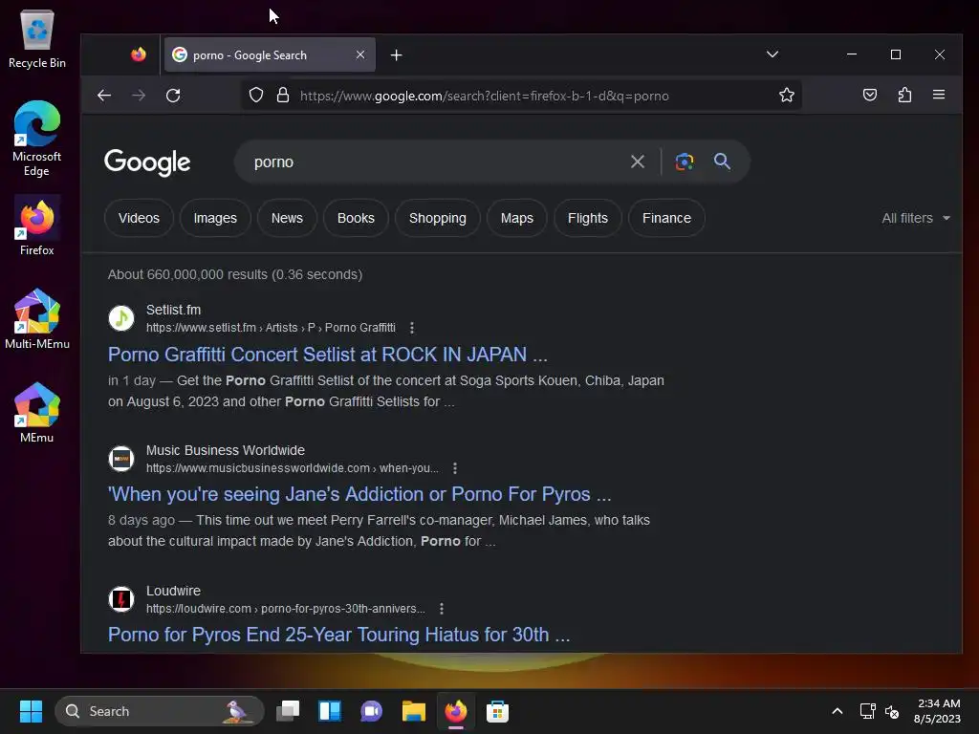Viewport: 979px width, 734px height.
Task: Open Widgets from the taskbar
Action: (x=330, y=711)
